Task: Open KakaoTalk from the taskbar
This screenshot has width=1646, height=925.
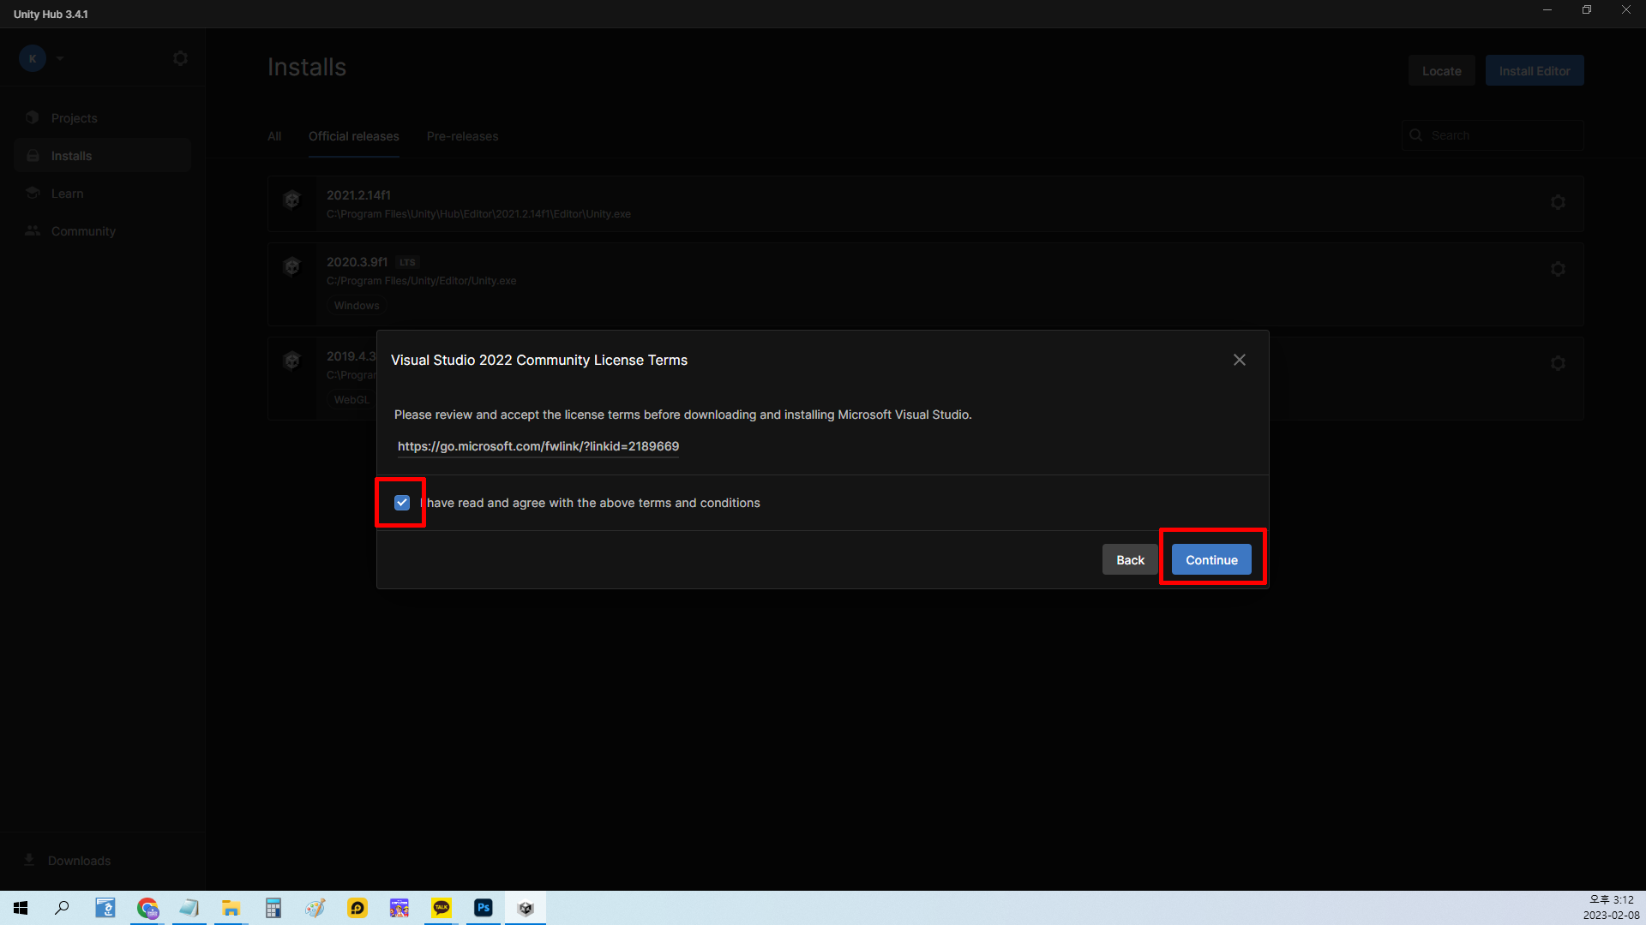Action: pyautogui.click(x=442, y=908)
